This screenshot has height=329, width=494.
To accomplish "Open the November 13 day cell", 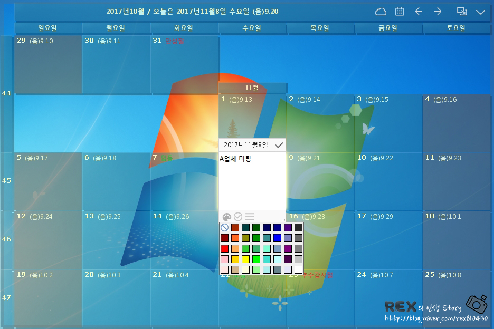I will pyautogui.click(x=116, y=240).
